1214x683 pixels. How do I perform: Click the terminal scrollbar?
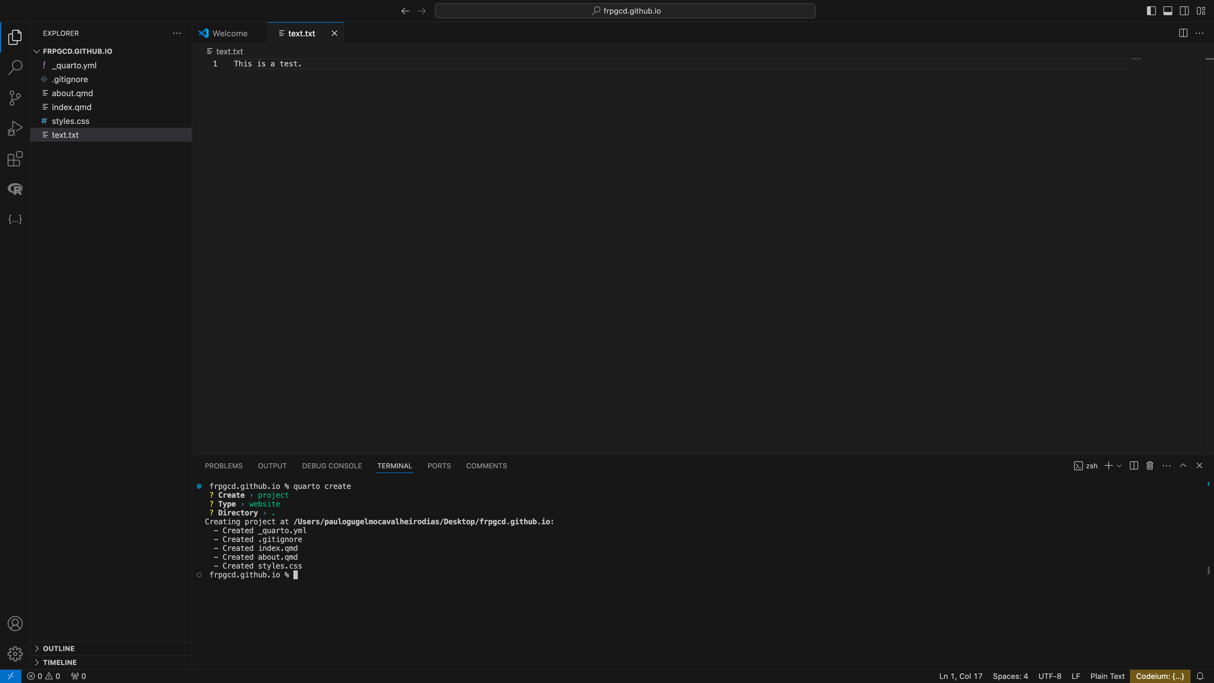pyautogui.click(x=1208, y=570)
